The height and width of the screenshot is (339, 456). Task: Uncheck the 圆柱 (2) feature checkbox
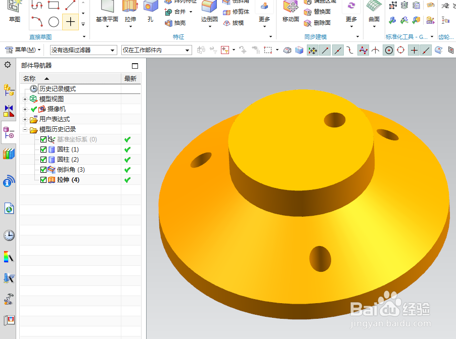43,160
